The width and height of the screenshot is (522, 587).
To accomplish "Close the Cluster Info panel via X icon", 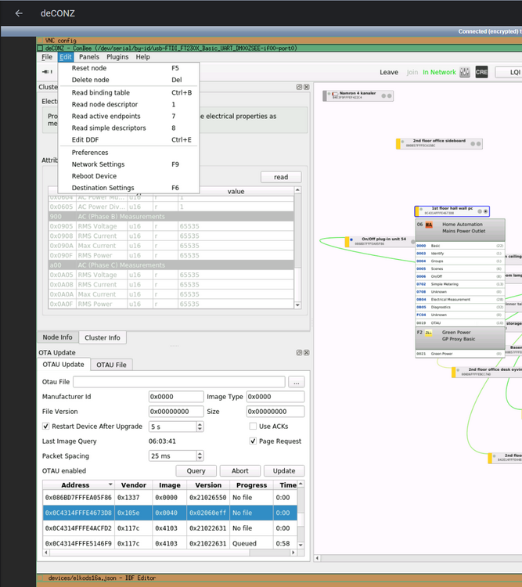I will (x=306, y=87).
